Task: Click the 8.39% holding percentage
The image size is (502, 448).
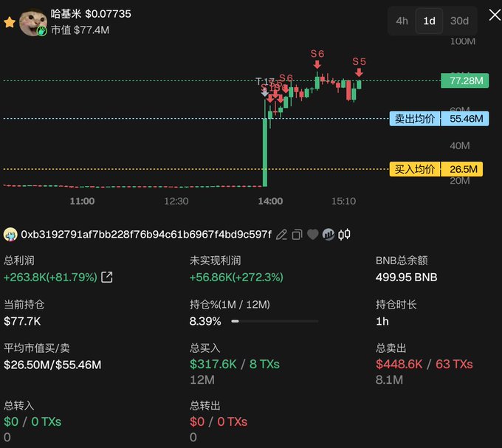Action: coord(205,321)
